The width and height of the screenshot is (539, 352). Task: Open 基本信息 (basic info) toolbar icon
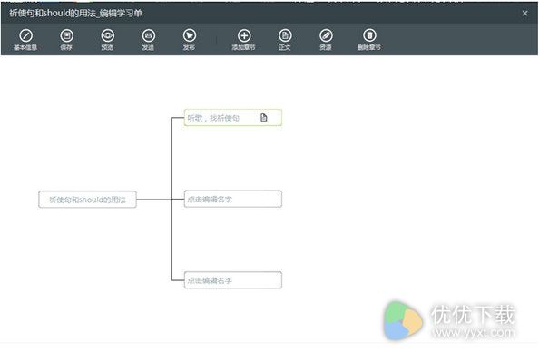[25, 35]
